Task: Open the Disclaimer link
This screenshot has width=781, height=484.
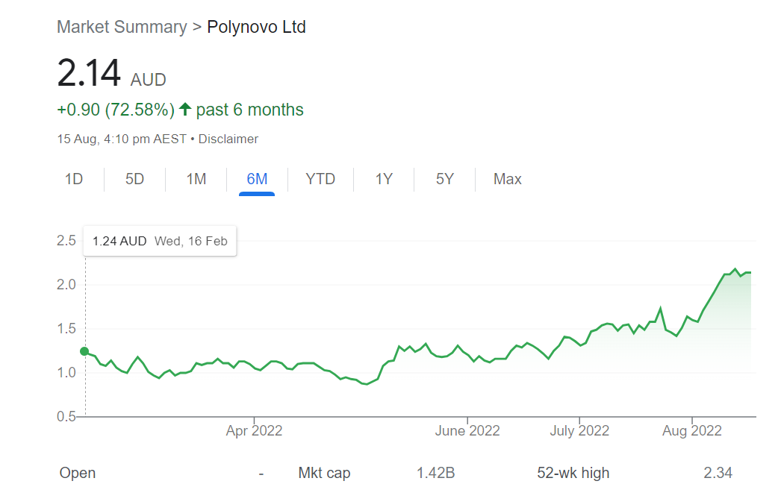Action: point(228,139)
